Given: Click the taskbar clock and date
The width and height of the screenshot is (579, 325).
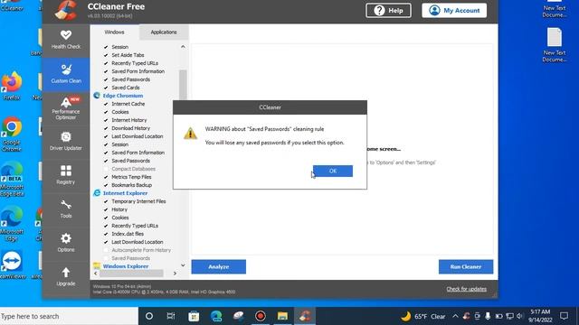Looking at the screenshot, I should 540,316.
